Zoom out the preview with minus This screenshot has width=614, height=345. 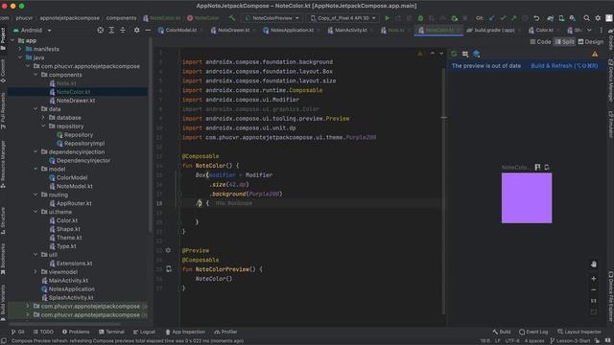(x=594, y=289)
